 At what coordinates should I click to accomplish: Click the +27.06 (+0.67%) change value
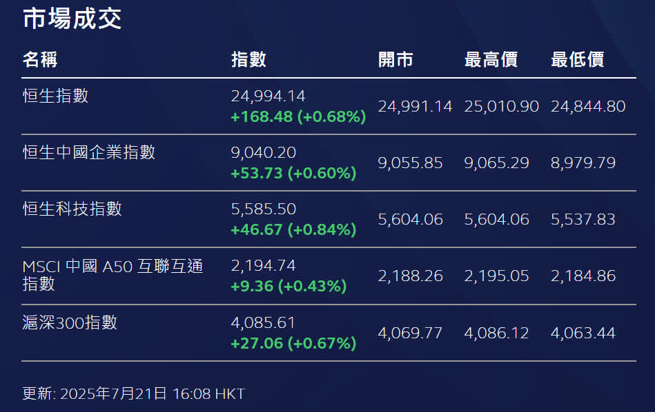click(x=293, y=344)
